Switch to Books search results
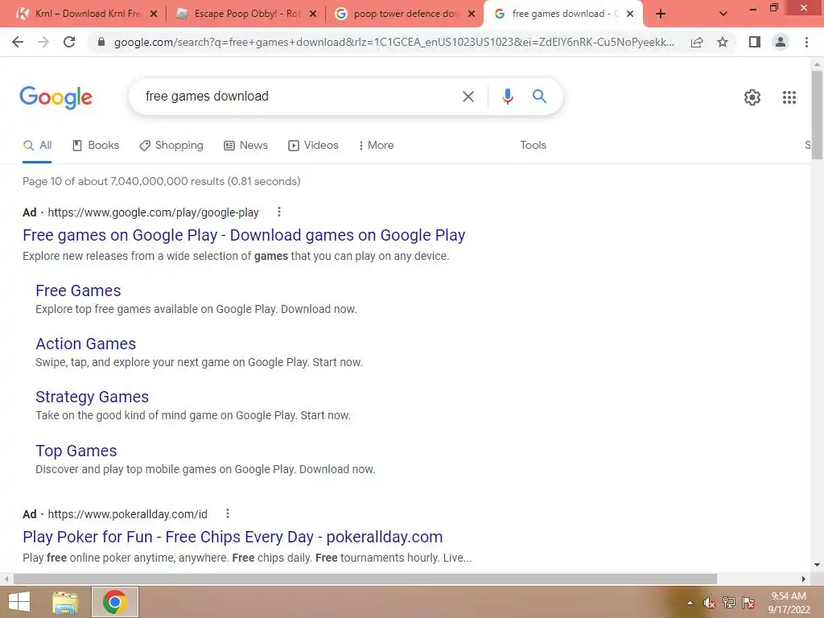Viewport: 824px width, 618px height. coord(96,146)
